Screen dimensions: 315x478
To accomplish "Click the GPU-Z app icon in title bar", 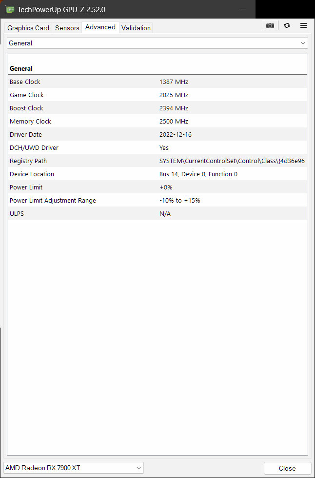I will click(10, 9).
